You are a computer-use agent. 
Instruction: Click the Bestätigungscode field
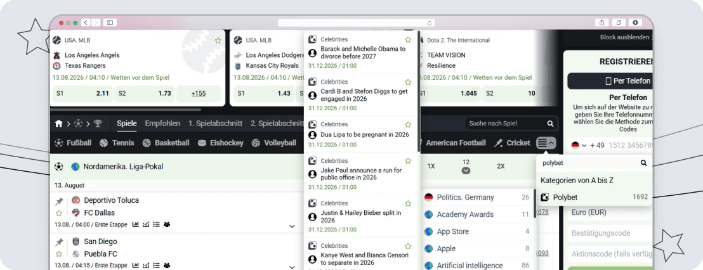coord(610,233)
